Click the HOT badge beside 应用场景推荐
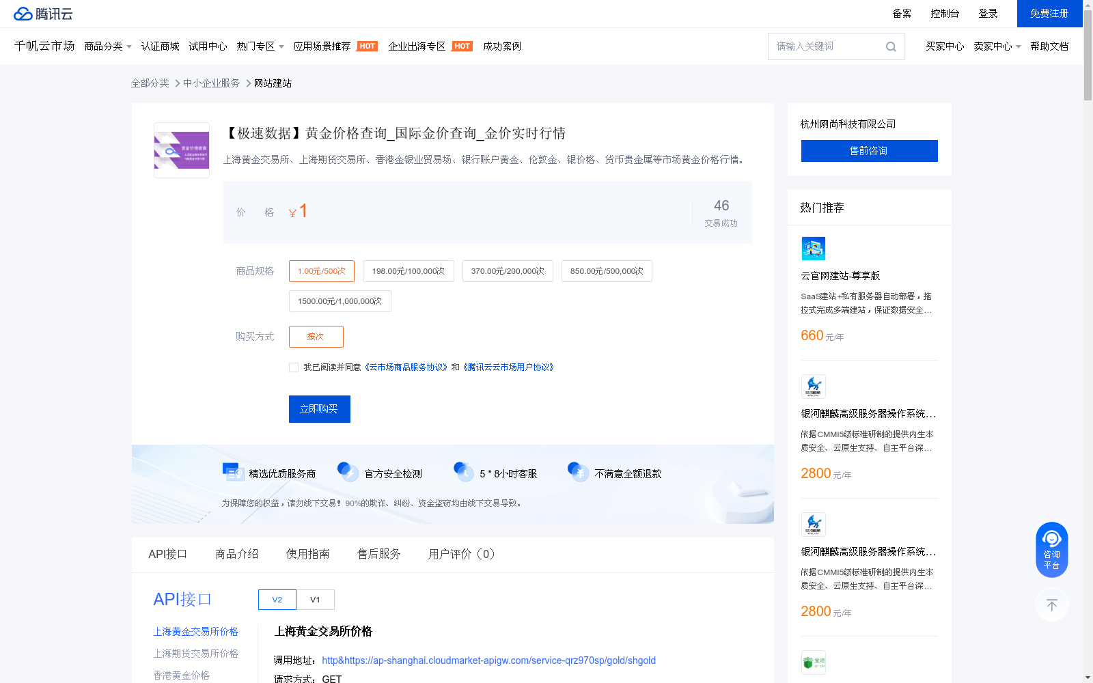 [x=368, y=46]
